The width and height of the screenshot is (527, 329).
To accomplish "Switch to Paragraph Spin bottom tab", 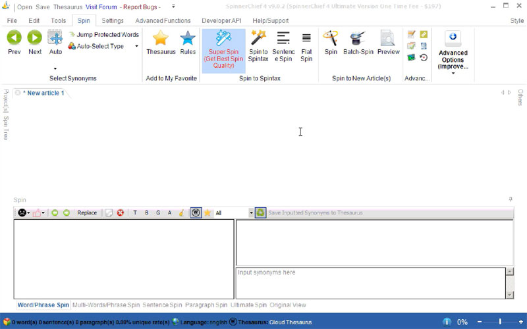I will 206,305.
